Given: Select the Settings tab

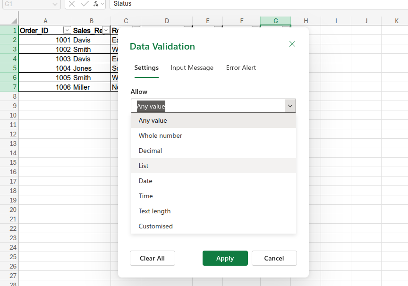Looking at the screenshot, I should [146, 67].
